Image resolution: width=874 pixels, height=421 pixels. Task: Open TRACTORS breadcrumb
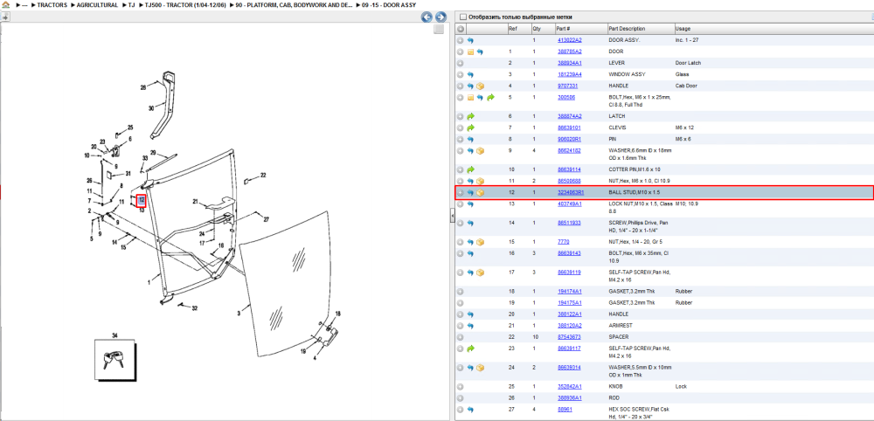52,5
